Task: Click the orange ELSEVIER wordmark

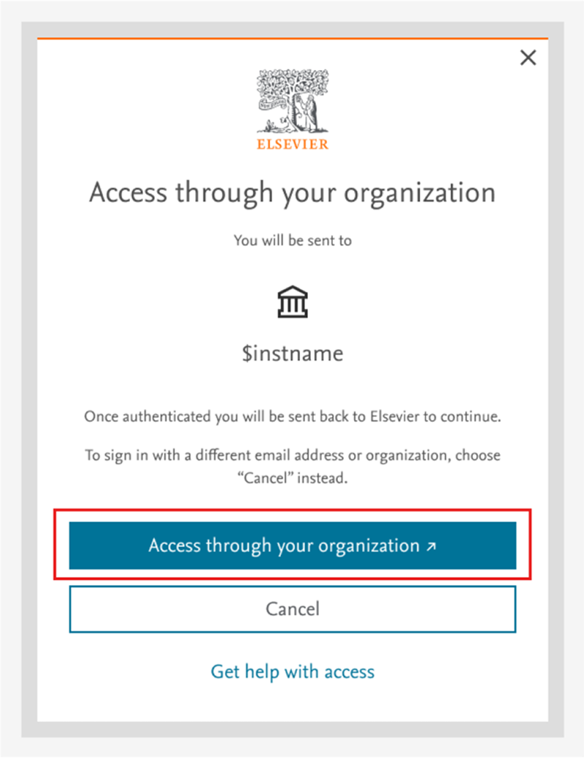Action: pos(292,144)
